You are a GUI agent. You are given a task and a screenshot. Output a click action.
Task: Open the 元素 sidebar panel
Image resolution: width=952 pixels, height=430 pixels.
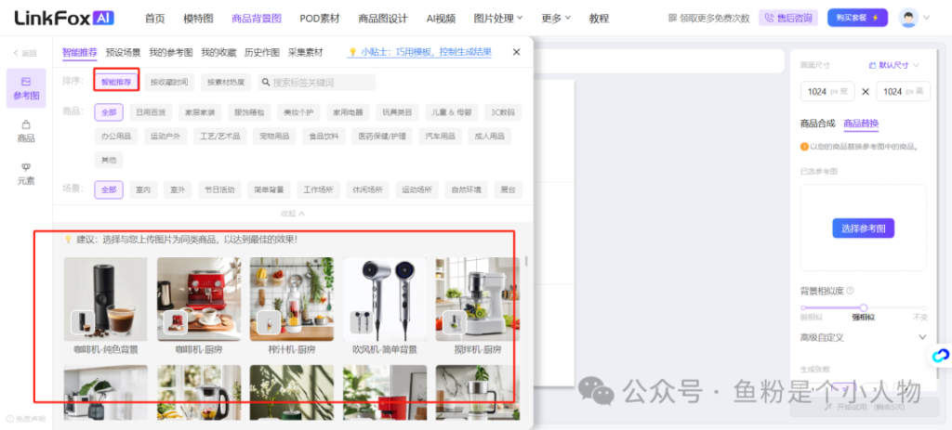pyautogui.click(x=26, y=174)
